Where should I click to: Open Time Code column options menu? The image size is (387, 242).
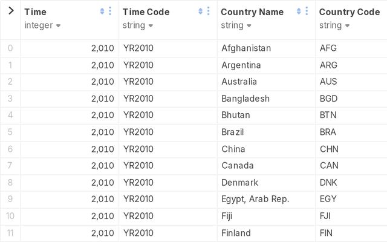[208, 11]
